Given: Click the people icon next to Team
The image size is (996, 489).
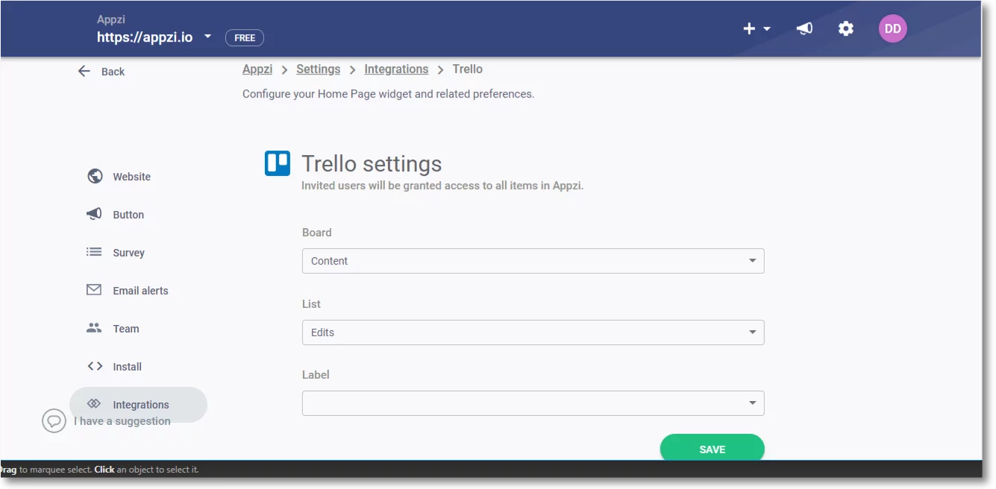Looking at the screenshot, I should (x=94, y=328).
